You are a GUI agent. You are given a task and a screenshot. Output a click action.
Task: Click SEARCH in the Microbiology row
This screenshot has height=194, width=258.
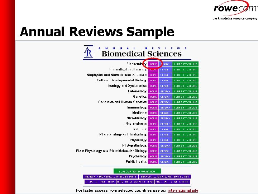(165, 118)
